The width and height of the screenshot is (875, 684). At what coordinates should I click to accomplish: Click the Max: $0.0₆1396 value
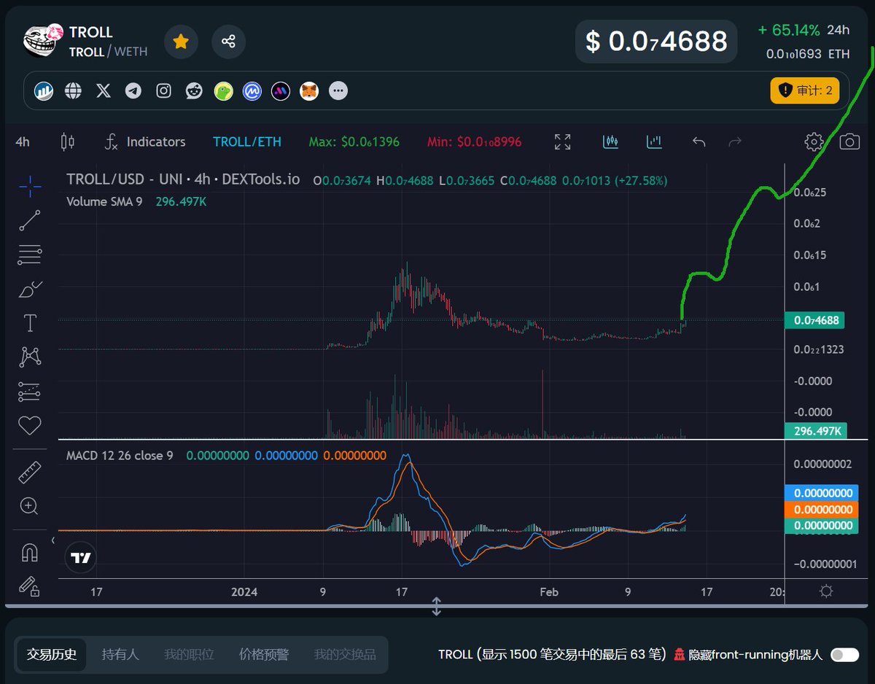(354, 141)
